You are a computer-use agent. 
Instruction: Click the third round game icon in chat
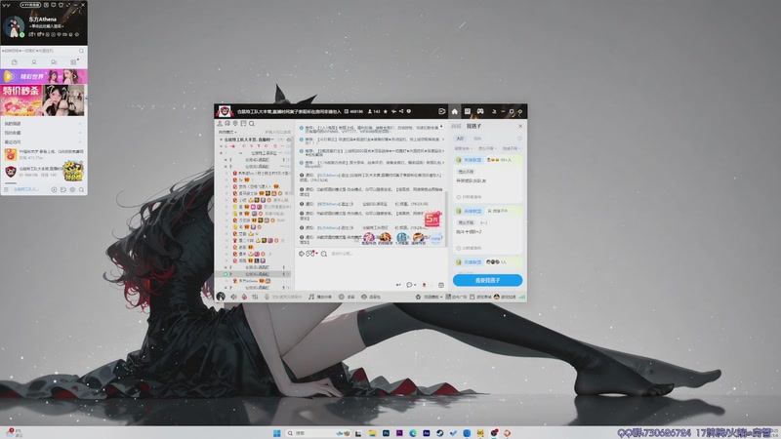402,237
